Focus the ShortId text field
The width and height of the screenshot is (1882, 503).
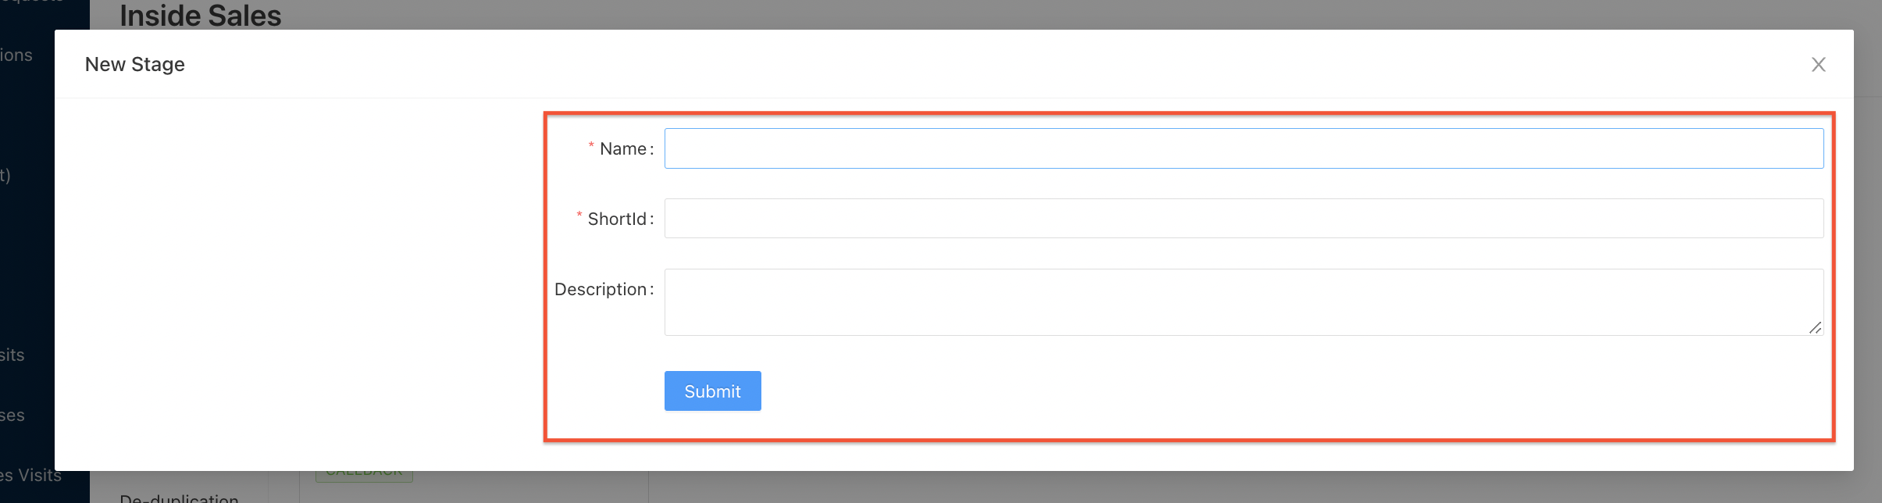[x=1243, y=219]
